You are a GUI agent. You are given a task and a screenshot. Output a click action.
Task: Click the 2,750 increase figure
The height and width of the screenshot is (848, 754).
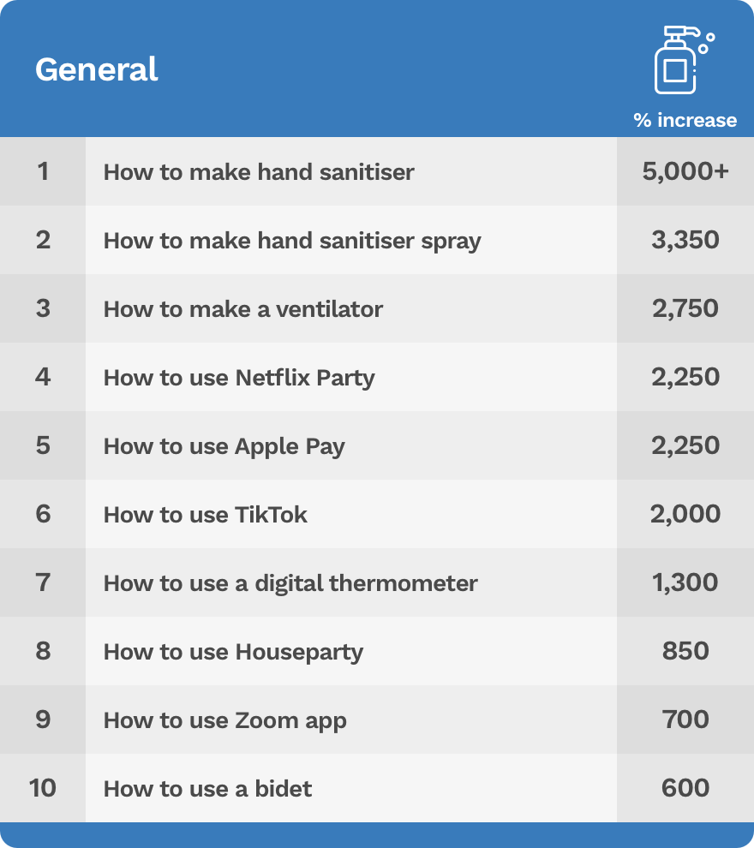tap(685, 309)
